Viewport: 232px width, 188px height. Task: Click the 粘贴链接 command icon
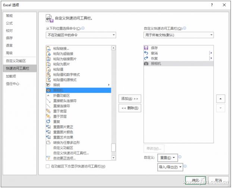click(48, 48)
